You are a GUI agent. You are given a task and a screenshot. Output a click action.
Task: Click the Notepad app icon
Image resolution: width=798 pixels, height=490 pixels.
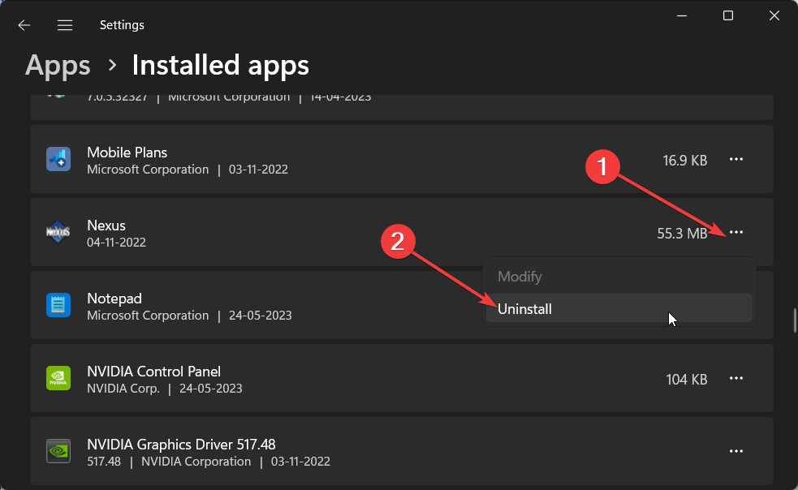pyautogui.click(x=58, y=305)
